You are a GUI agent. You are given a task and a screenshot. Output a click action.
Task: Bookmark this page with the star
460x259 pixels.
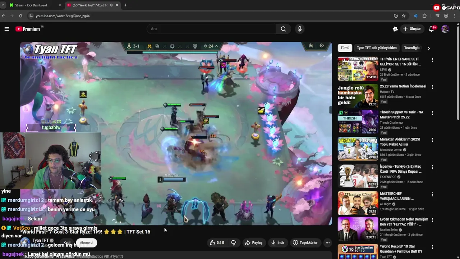(x=404, y=16)
